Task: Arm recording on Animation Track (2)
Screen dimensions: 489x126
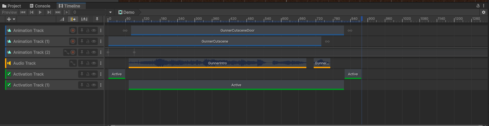Action: [x=73, y=52]
